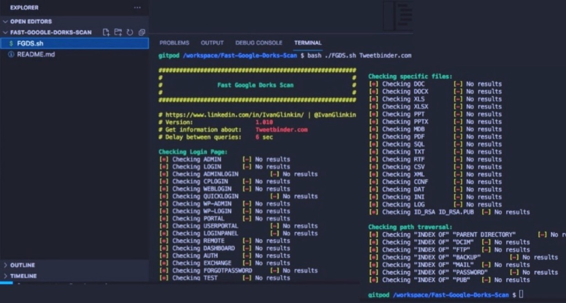Click the 'Checking WP-ADMIN' result line
The image size is (566, 303).
pyautogui.click(x=225, y=204)
